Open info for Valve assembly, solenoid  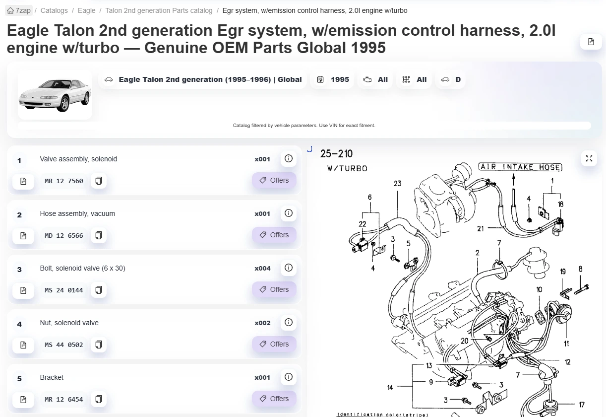tap(289, 159)
